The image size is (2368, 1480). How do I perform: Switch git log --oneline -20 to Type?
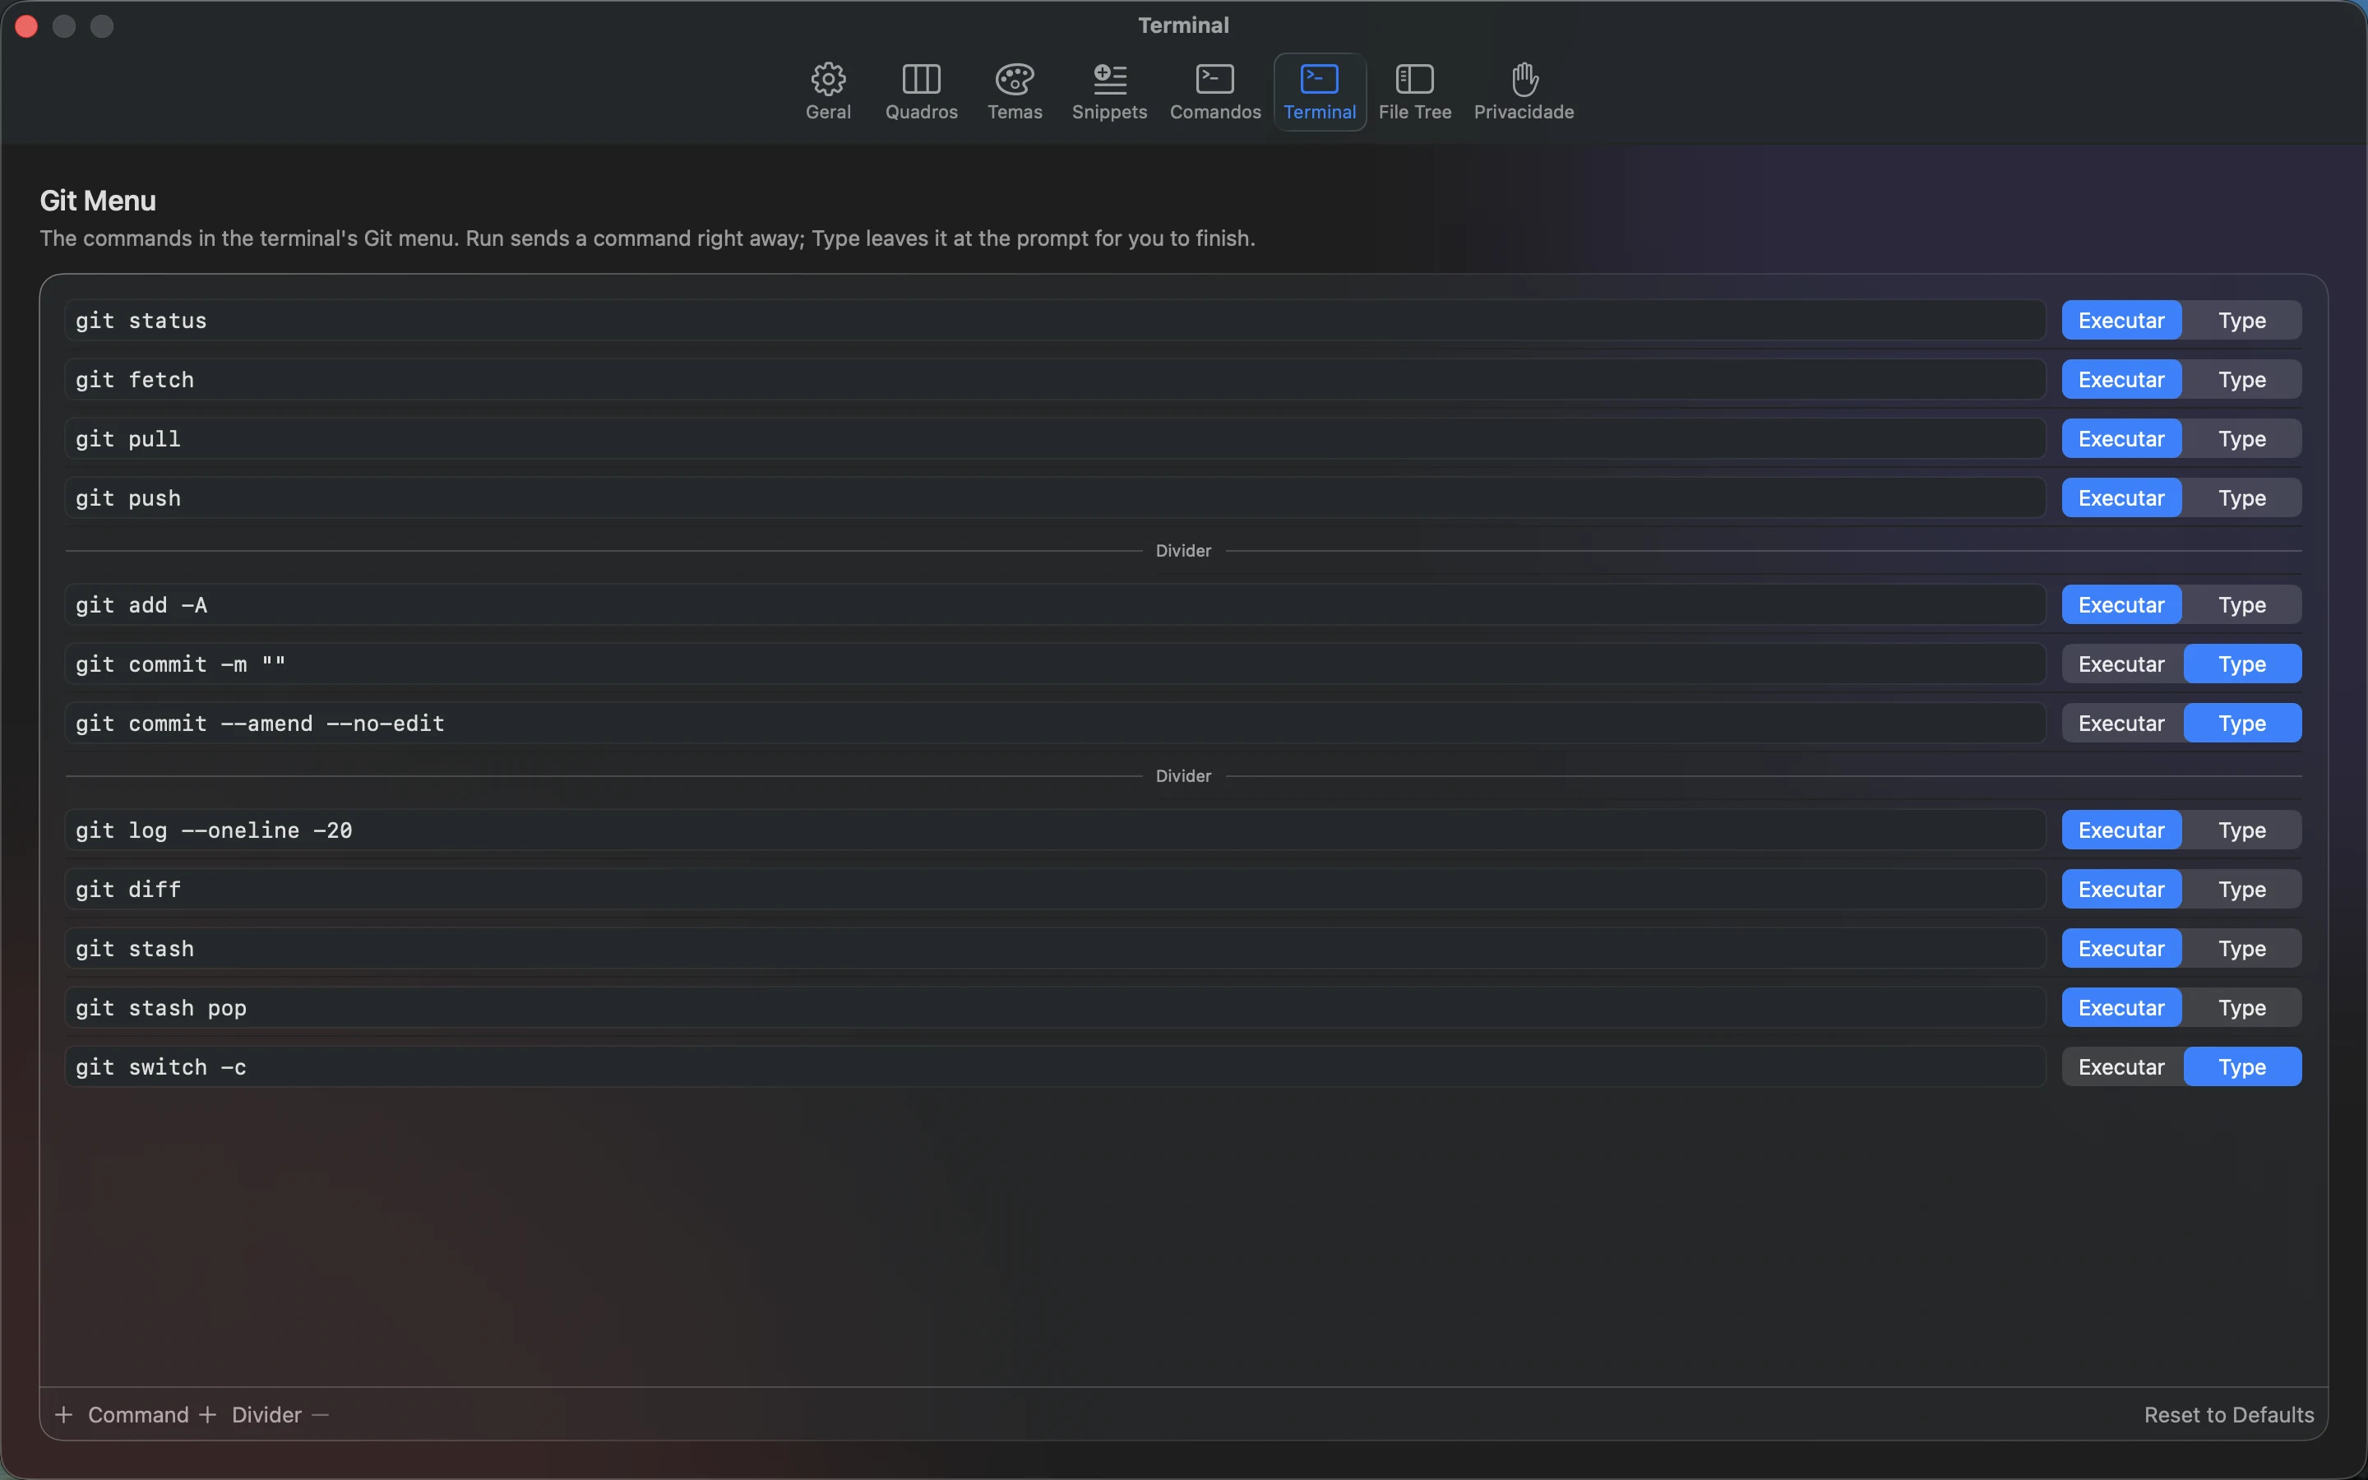point(2241,830)
